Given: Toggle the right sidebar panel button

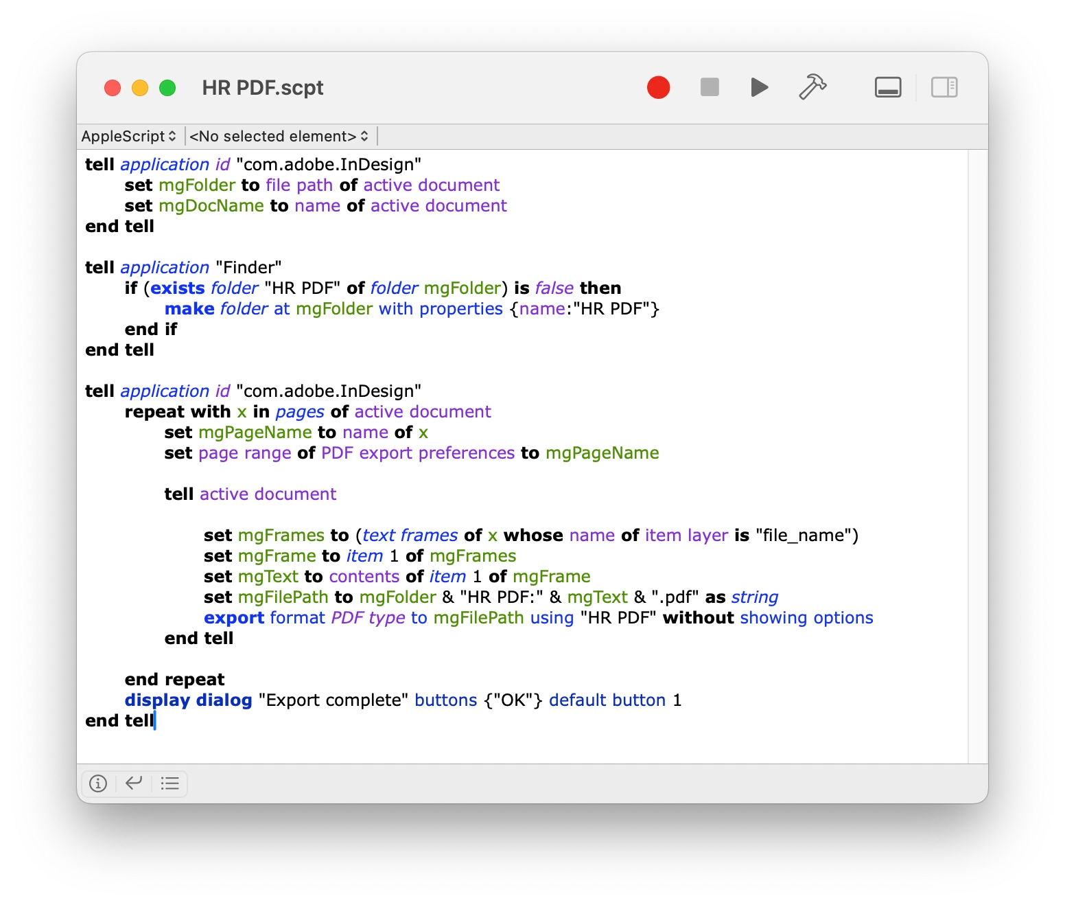Looking at the screenshot, I should (944, 87).
